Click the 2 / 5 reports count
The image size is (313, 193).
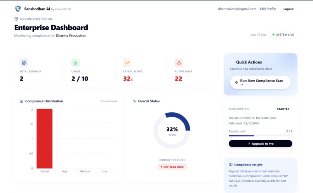pos(289,131)
